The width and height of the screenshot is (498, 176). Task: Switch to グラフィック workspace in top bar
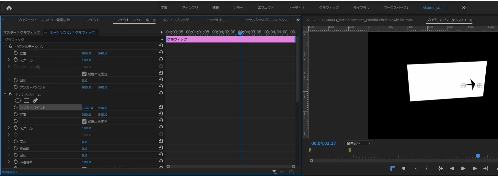(329, 8)
